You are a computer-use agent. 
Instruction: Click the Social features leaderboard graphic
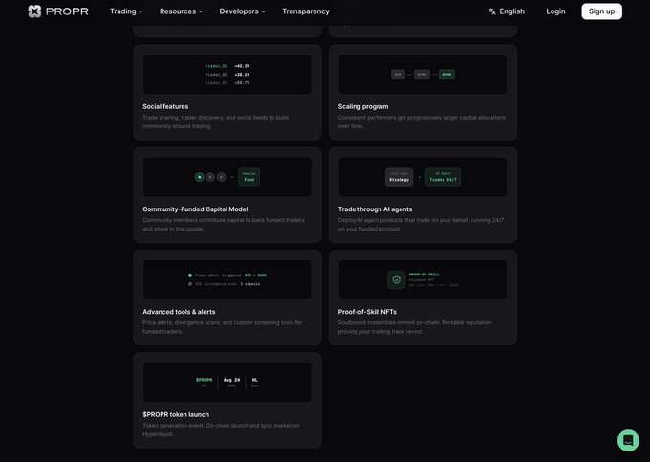pos(227,75)
